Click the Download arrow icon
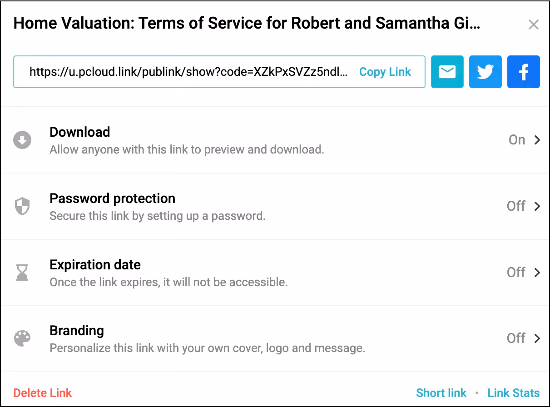 point(22,139)
